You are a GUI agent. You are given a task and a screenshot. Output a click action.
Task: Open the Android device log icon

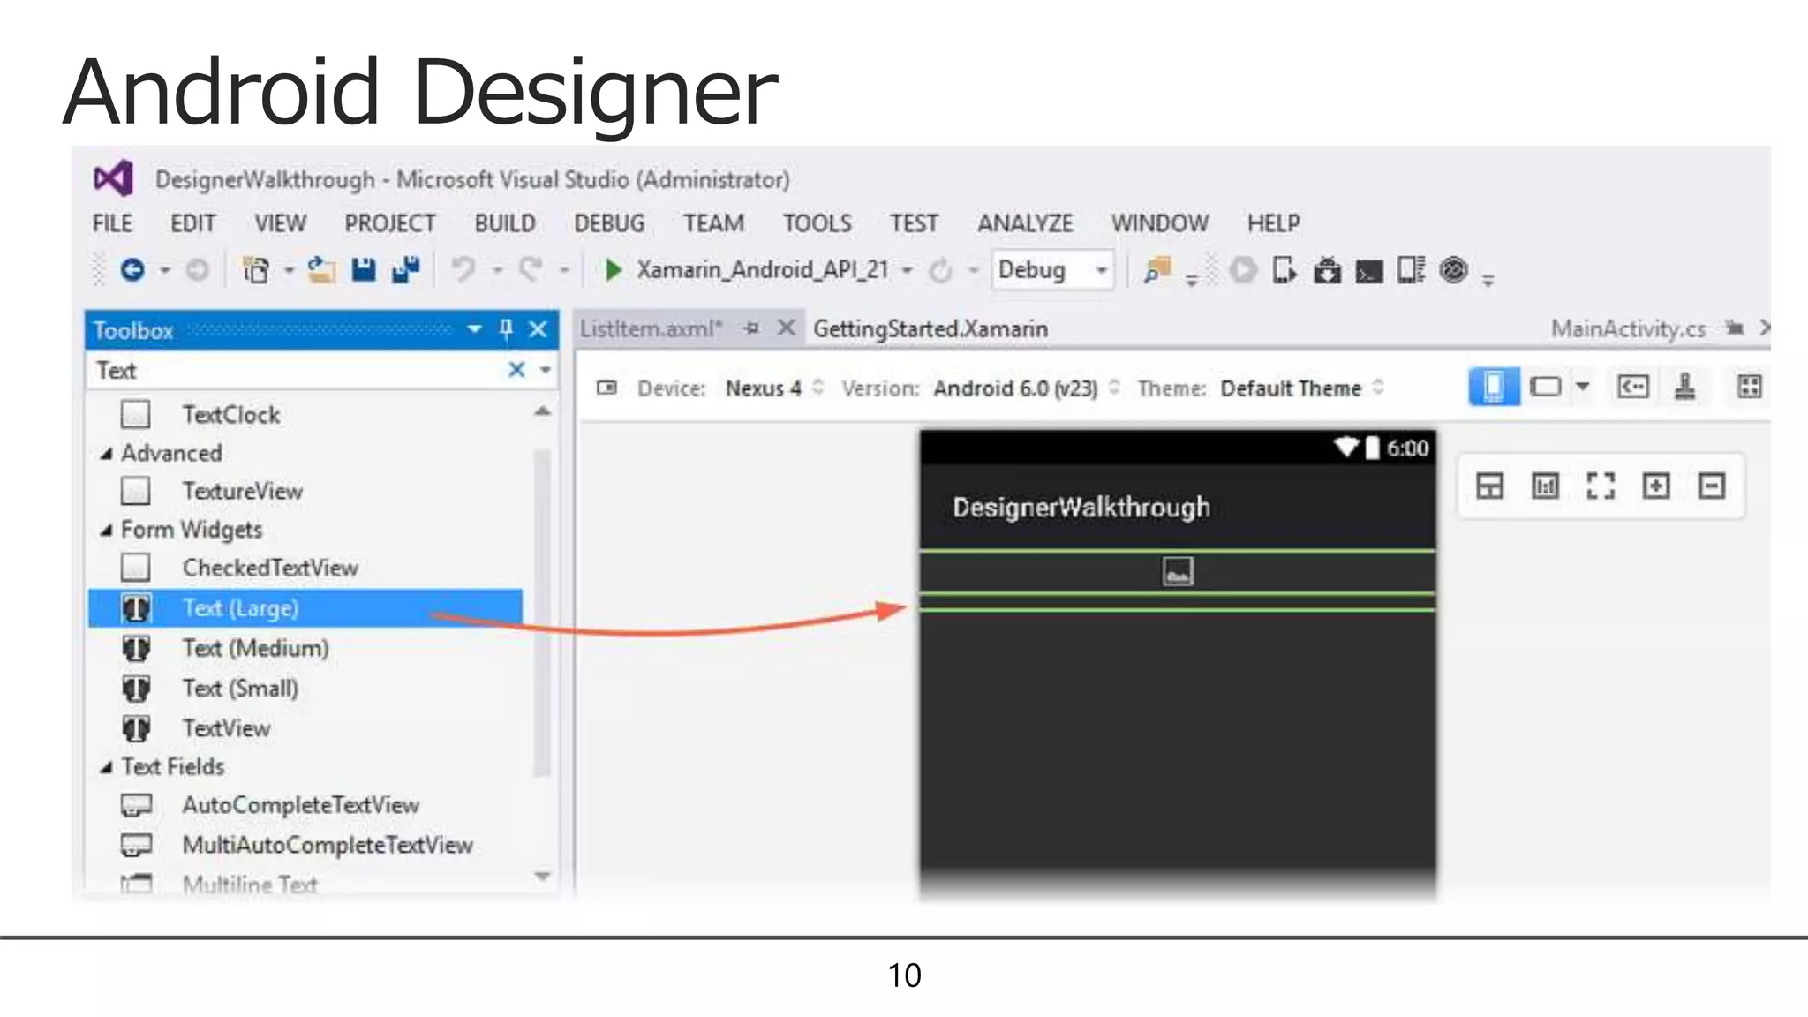click(x=1411, y=269)
